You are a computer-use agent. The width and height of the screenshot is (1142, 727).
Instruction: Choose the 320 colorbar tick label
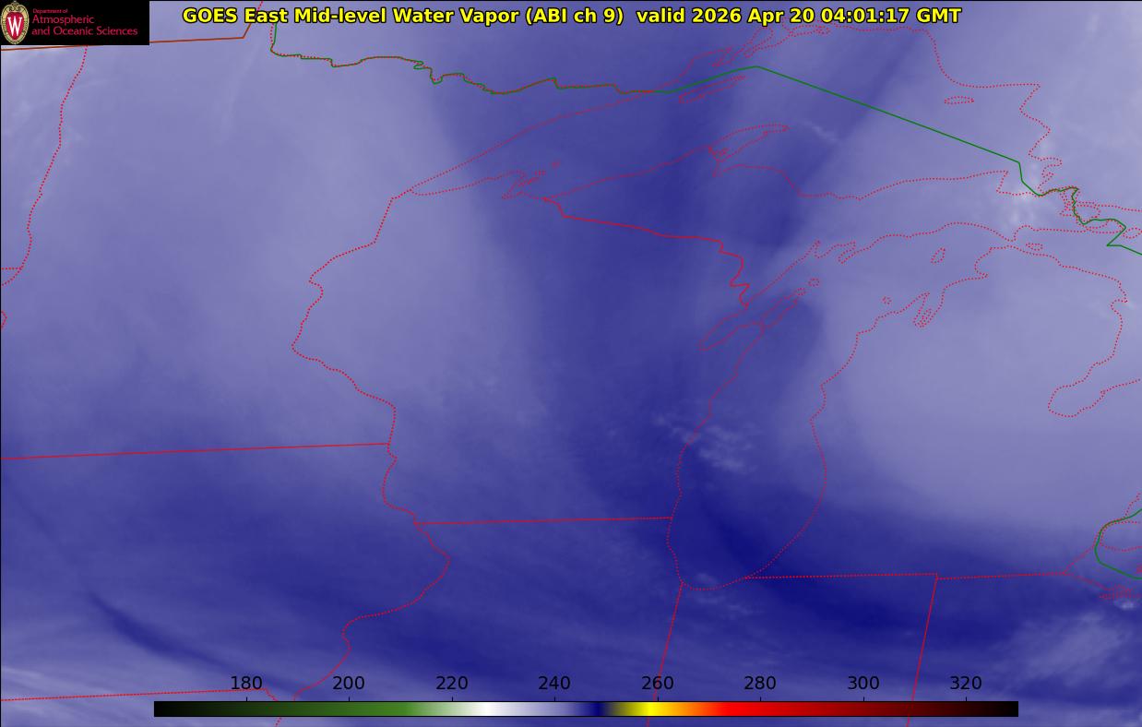tap(966, 684)
